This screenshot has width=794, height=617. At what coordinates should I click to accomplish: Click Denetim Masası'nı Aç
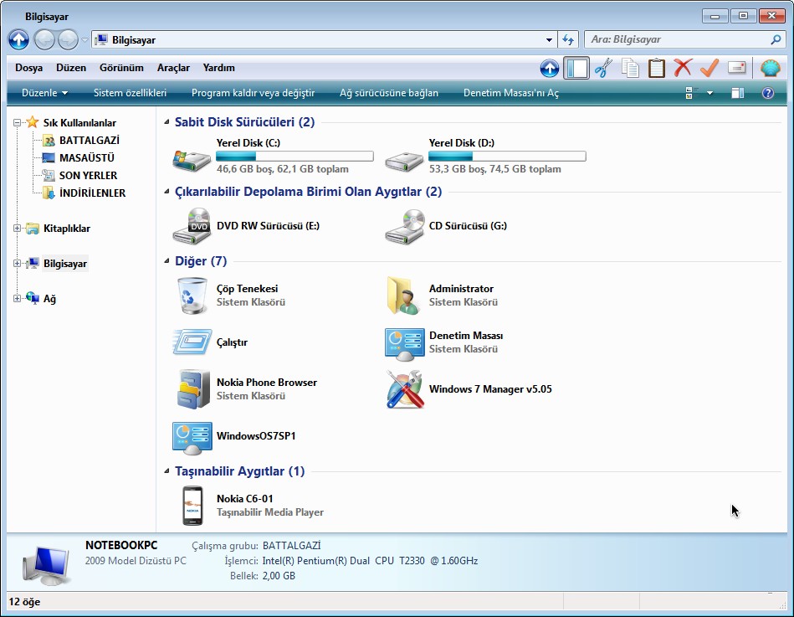(x=511, y=93)
